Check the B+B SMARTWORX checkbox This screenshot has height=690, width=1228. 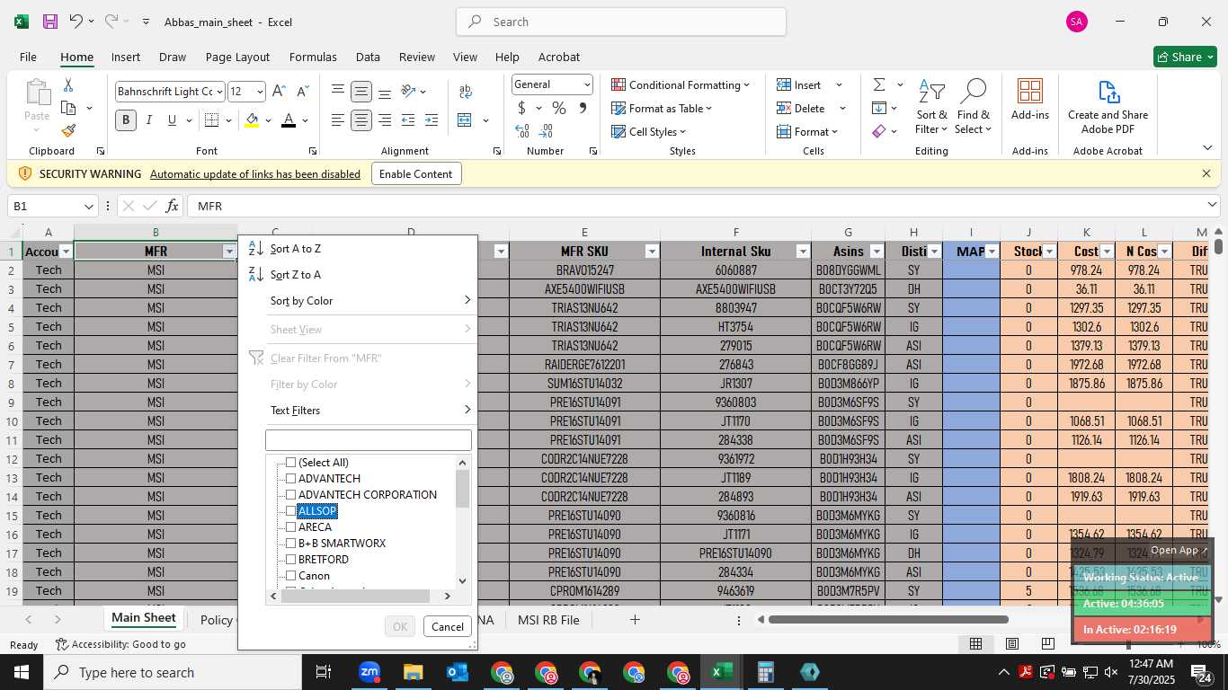click(290, 544)
